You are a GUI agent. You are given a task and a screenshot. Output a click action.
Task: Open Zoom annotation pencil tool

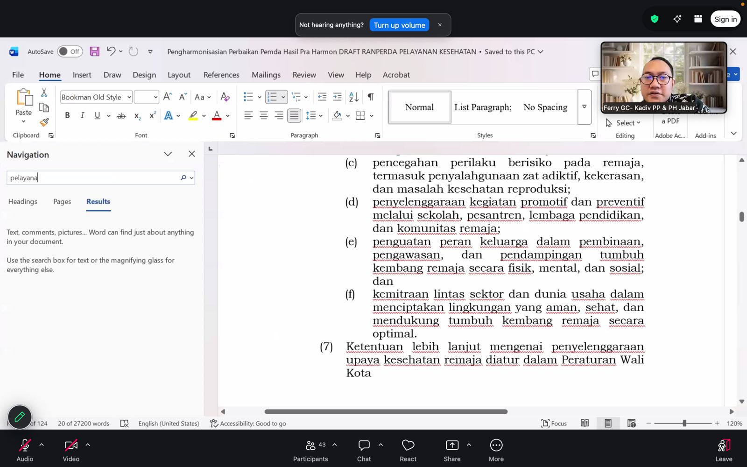20,417
